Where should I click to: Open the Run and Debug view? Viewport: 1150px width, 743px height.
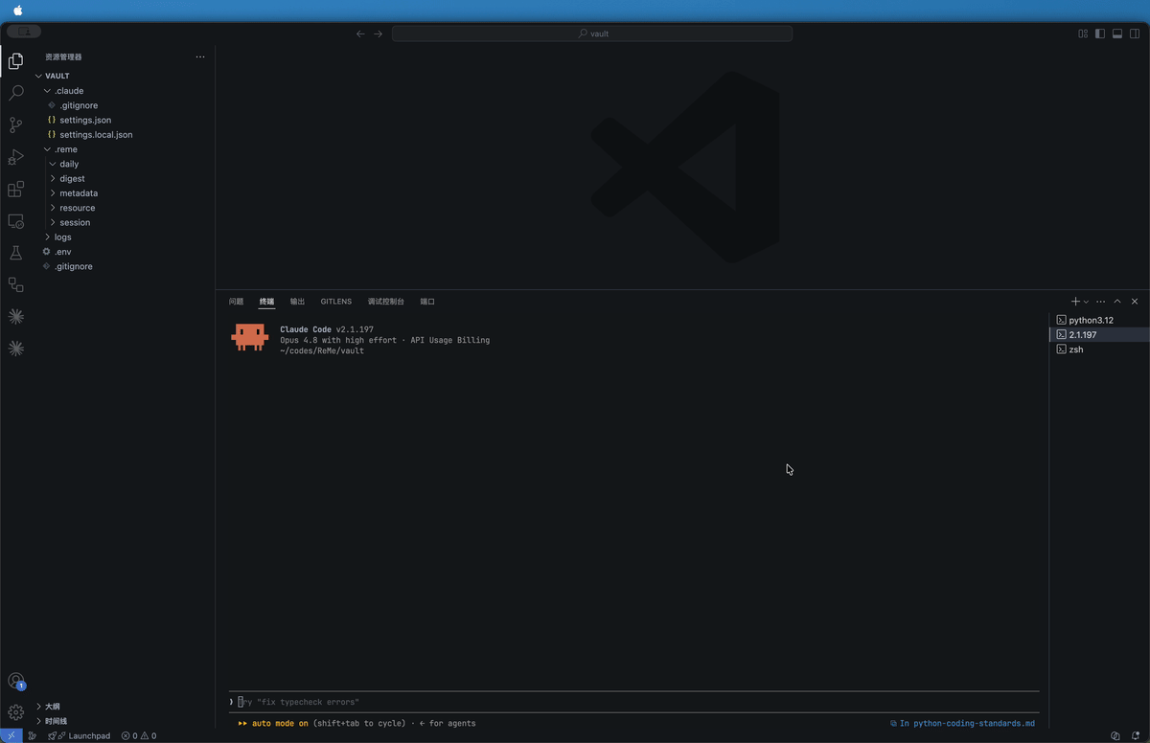point(15,157)
